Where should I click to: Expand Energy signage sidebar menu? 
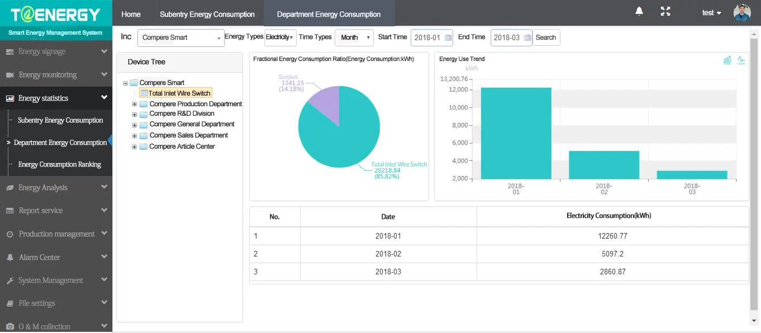point(56,51)
